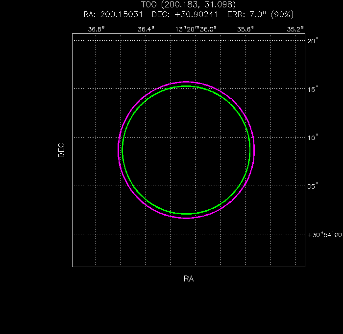
Task: Click the RA axis label below plot
Action: tap(189, 278)
